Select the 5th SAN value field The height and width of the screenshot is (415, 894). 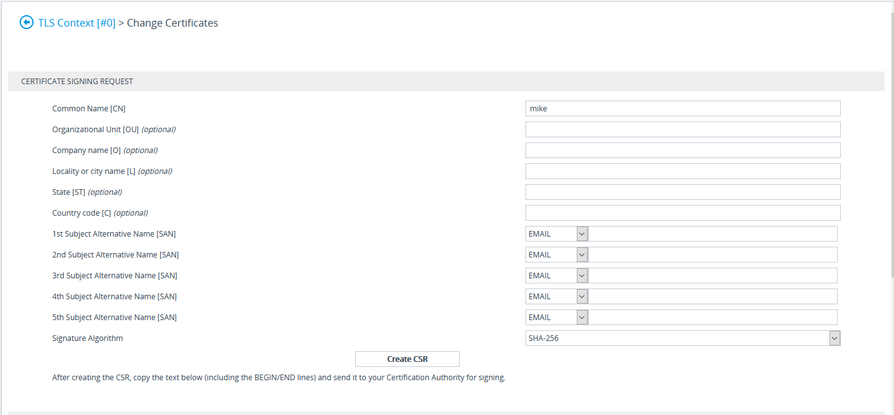713,318
